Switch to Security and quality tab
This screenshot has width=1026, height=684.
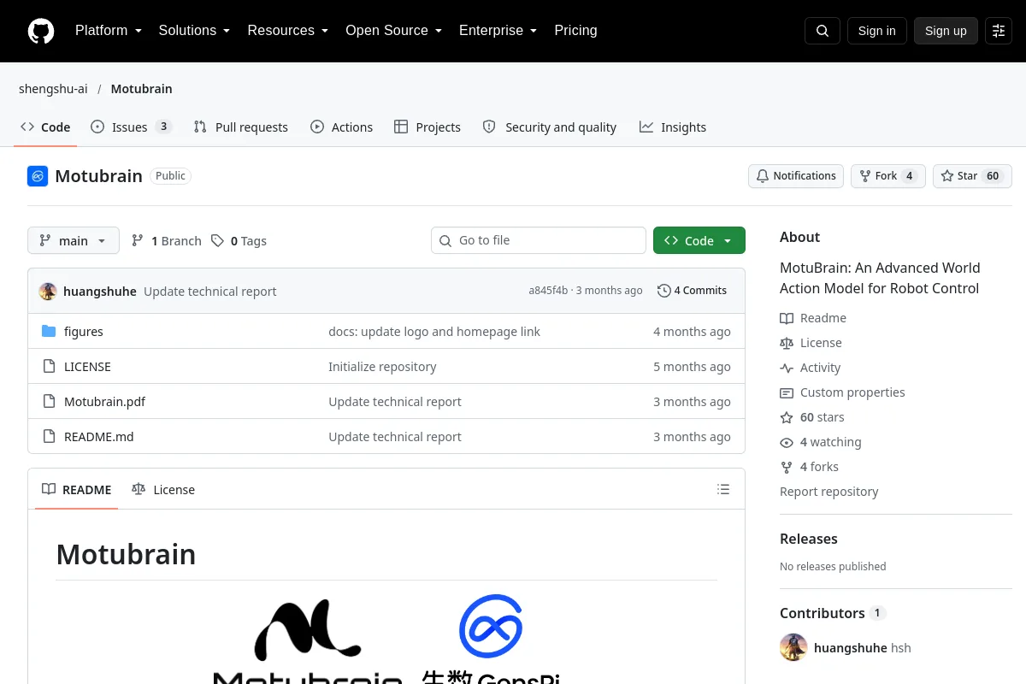[549, 127]
